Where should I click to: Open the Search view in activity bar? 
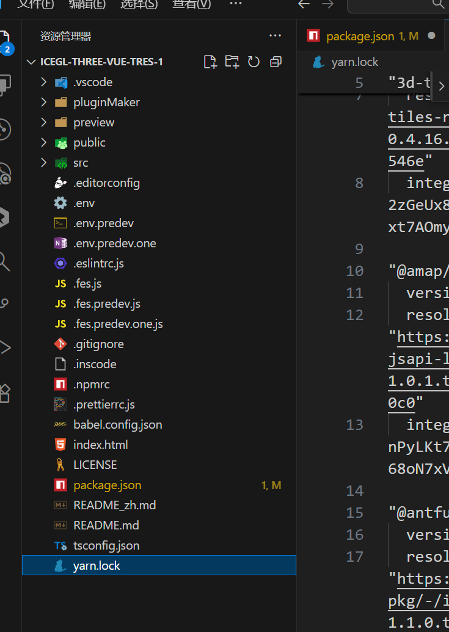[x=5, y=261]
